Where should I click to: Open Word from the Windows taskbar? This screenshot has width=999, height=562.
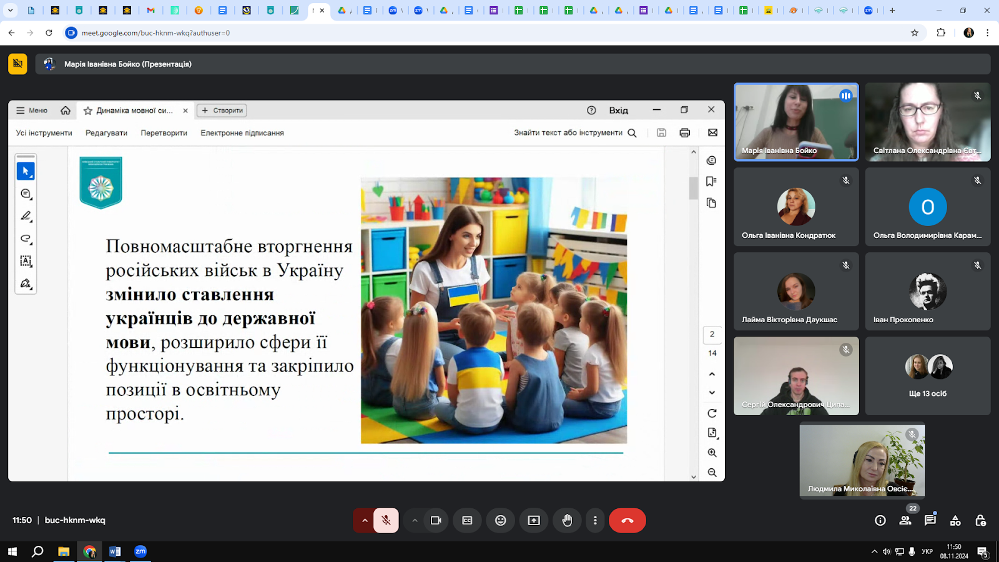115,551
